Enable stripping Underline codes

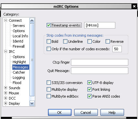[x=65, y=42]
